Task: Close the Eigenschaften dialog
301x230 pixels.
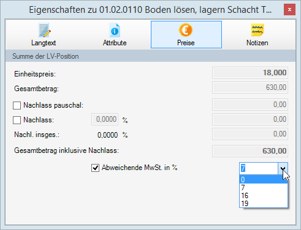Action: coord(289,9)
